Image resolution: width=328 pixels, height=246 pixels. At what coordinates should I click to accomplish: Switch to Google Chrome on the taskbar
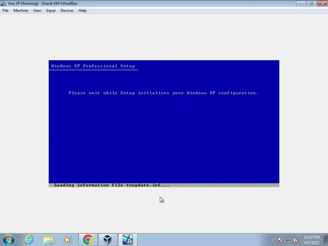pos(88,240)
